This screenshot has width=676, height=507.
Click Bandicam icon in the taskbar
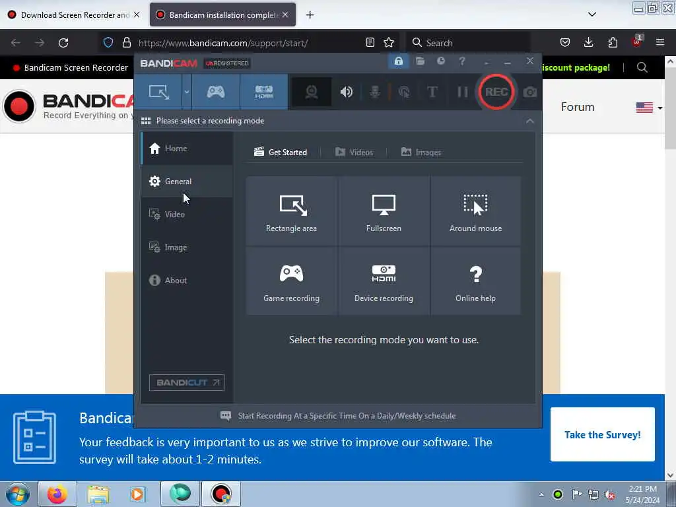point(220,494)
